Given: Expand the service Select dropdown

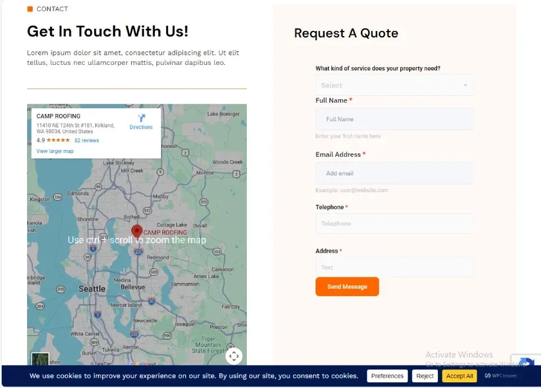Looking at the screenshot, I should (394, 85).
